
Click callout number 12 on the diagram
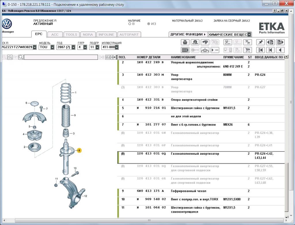86,196
